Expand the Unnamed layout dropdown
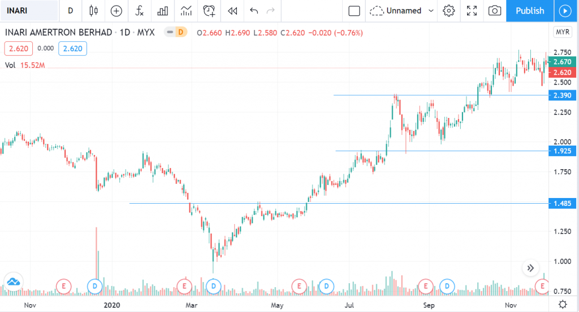Image resolution: width=579 pixels, height=312 pixels. [431, 11]
